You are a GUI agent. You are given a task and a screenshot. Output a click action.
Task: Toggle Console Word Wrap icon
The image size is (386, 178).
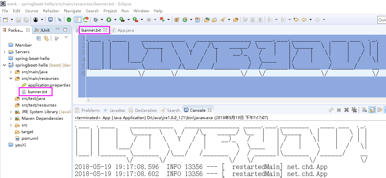coord(380,110)
